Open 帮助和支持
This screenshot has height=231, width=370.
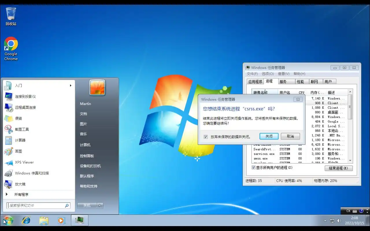click(88, 186)
